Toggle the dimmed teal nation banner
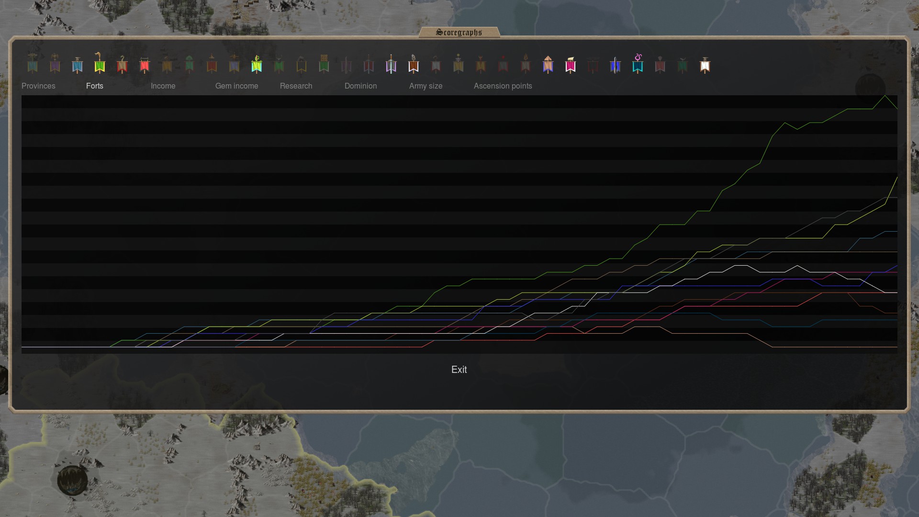Viewport: 919px width, 517px height. click(33, 64)
